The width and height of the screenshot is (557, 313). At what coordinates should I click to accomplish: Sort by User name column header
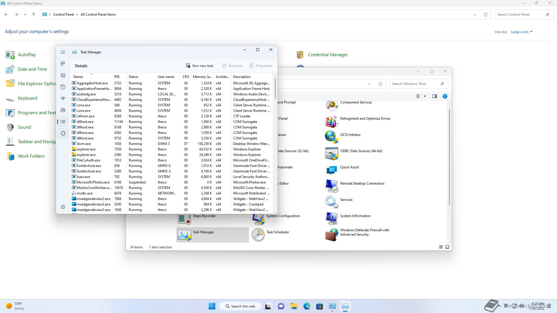click(167, 77)
